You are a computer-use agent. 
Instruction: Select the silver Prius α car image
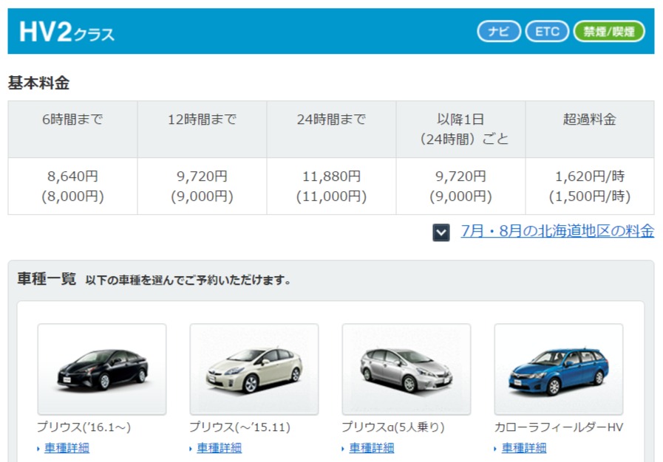click(407, 369)
